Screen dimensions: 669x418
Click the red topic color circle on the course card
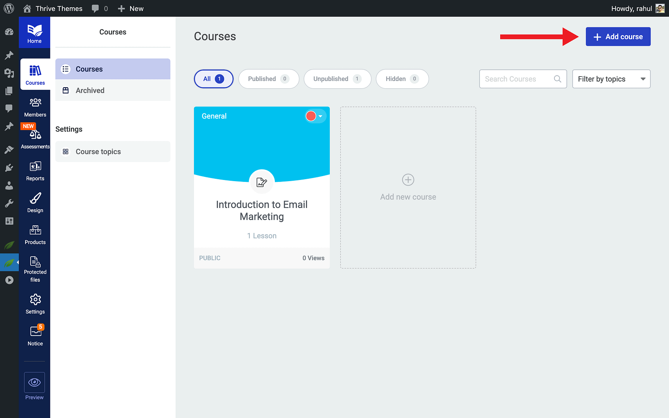click(x=310, y=116)
